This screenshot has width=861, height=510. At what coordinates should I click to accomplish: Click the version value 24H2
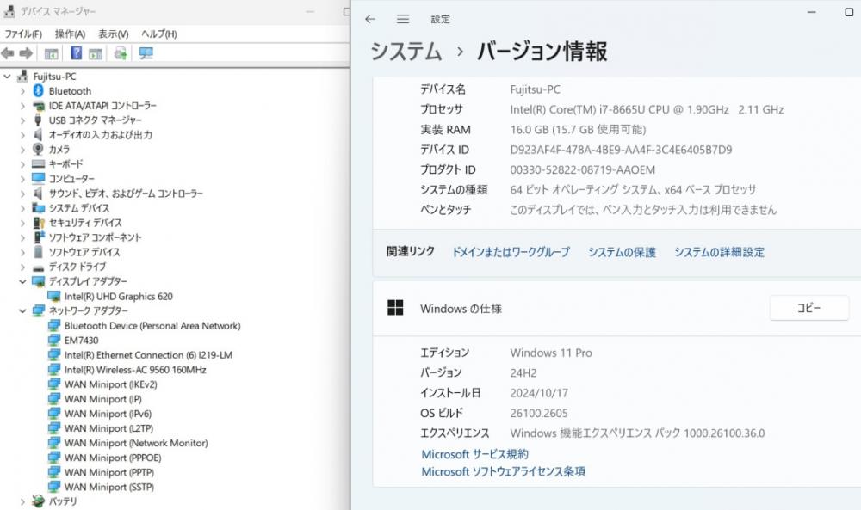point(523,373)
